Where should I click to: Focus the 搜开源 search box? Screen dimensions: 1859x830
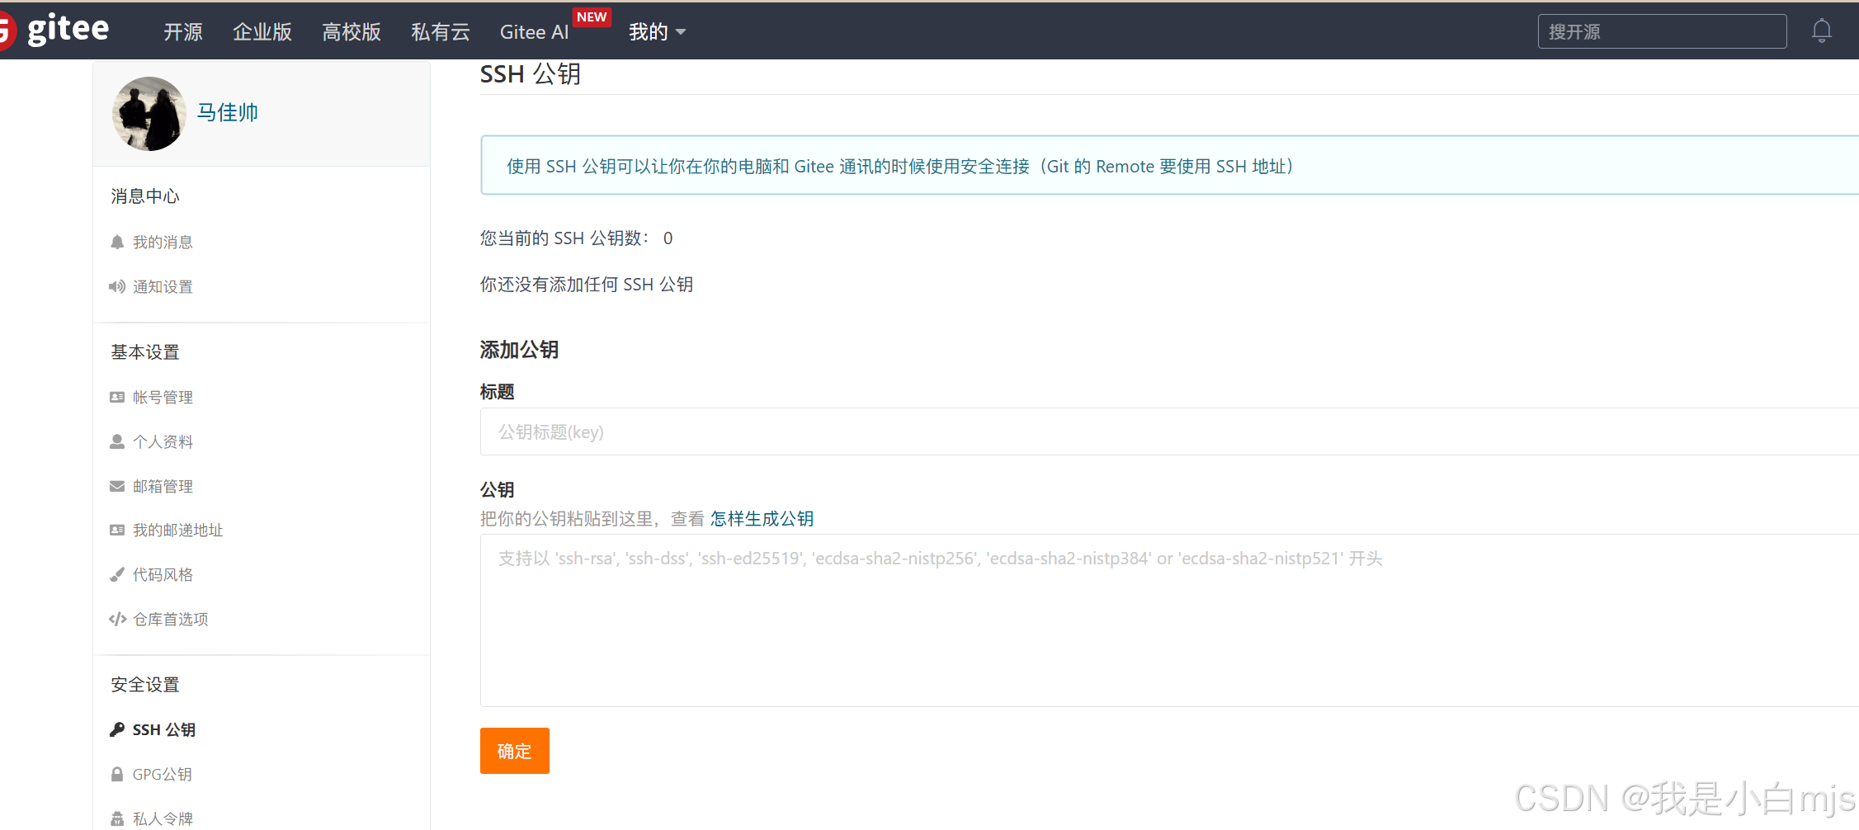click(x=1662, y=31)
